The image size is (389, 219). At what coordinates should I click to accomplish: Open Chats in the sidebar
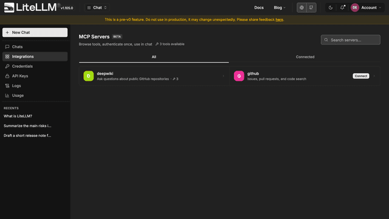pos(35,47)
